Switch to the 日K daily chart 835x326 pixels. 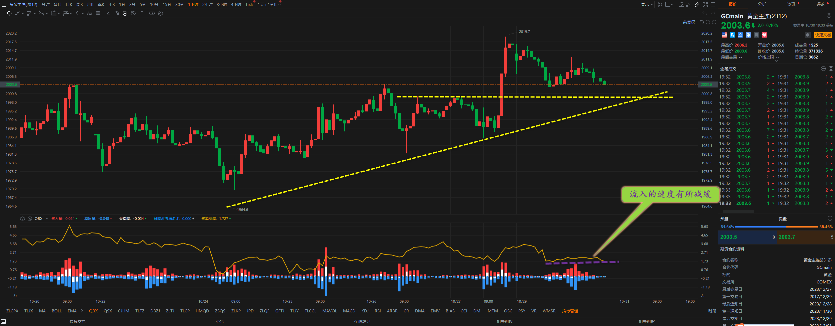pos(69,4)
